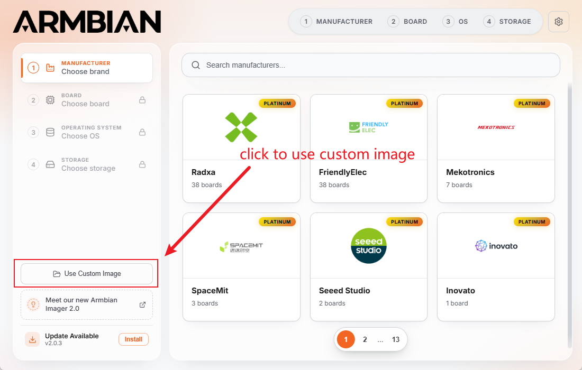
Task: Click the '7 boards' text under Mekotronics
Action: point(459,185)
